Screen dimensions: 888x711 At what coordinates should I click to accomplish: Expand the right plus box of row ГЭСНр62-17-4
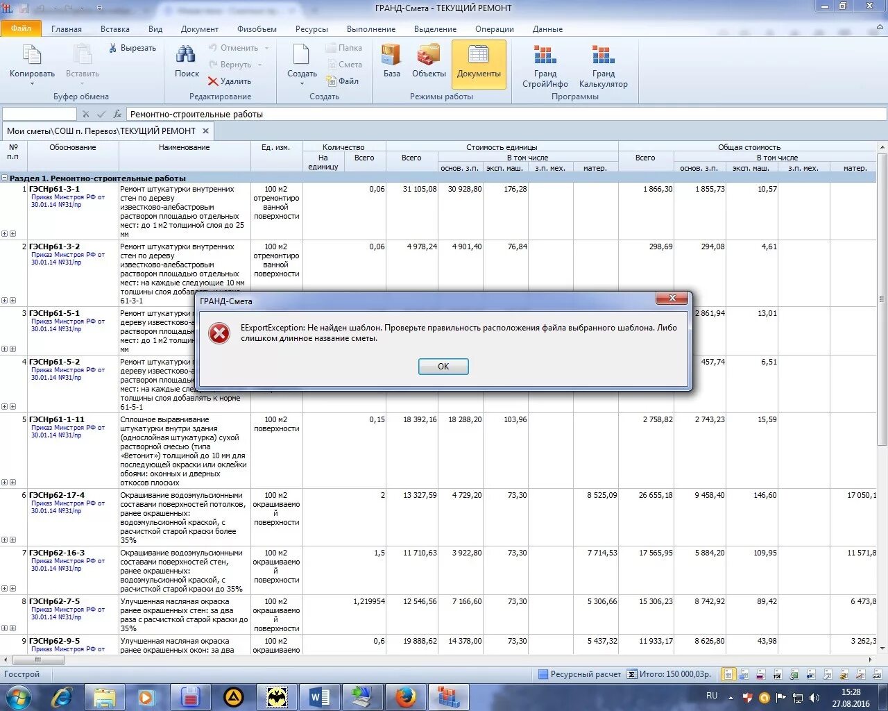pos(12,539)
